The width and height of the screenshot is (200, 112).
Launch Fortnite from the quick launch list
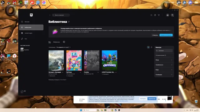point(25,50)
